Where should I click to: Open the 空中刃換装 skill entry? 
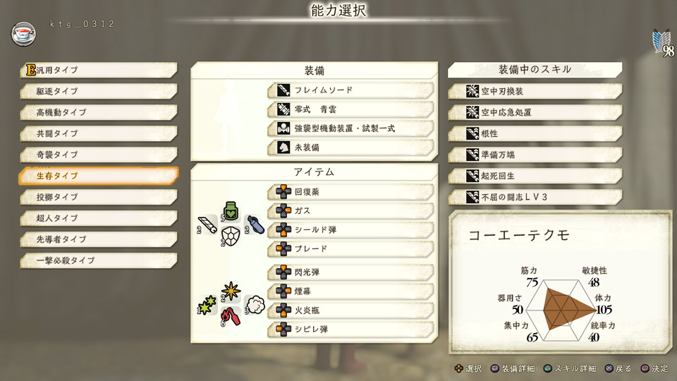click(x=535, y=91)
